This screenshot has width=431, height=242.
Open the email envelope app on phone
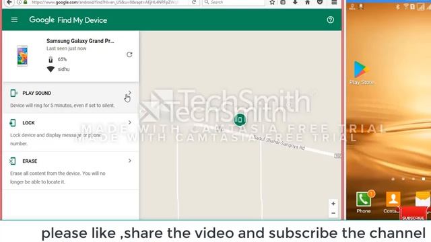point(422,199)
